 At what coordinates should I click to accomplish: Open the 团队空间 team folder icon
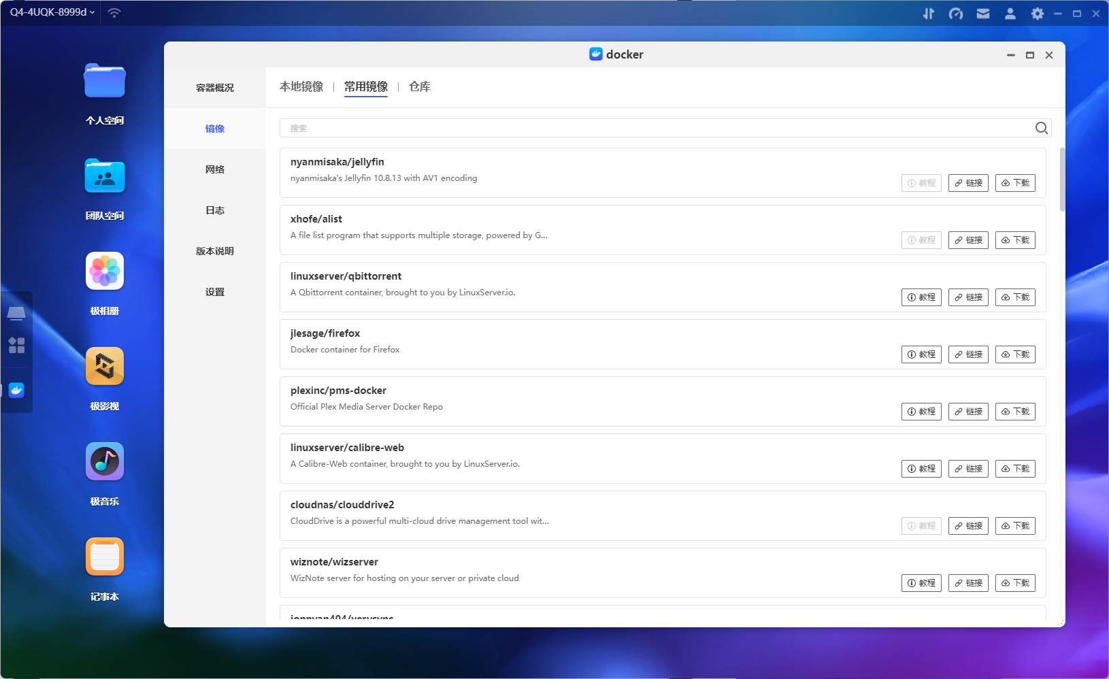click(105, 176)
